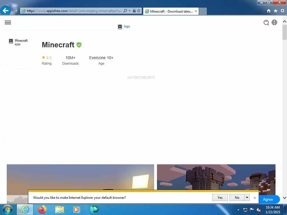Screen dimensions: 287x215
Task: Expand the address bar autocomplete dropdown arrow
Action: click(x=129, y=11)
